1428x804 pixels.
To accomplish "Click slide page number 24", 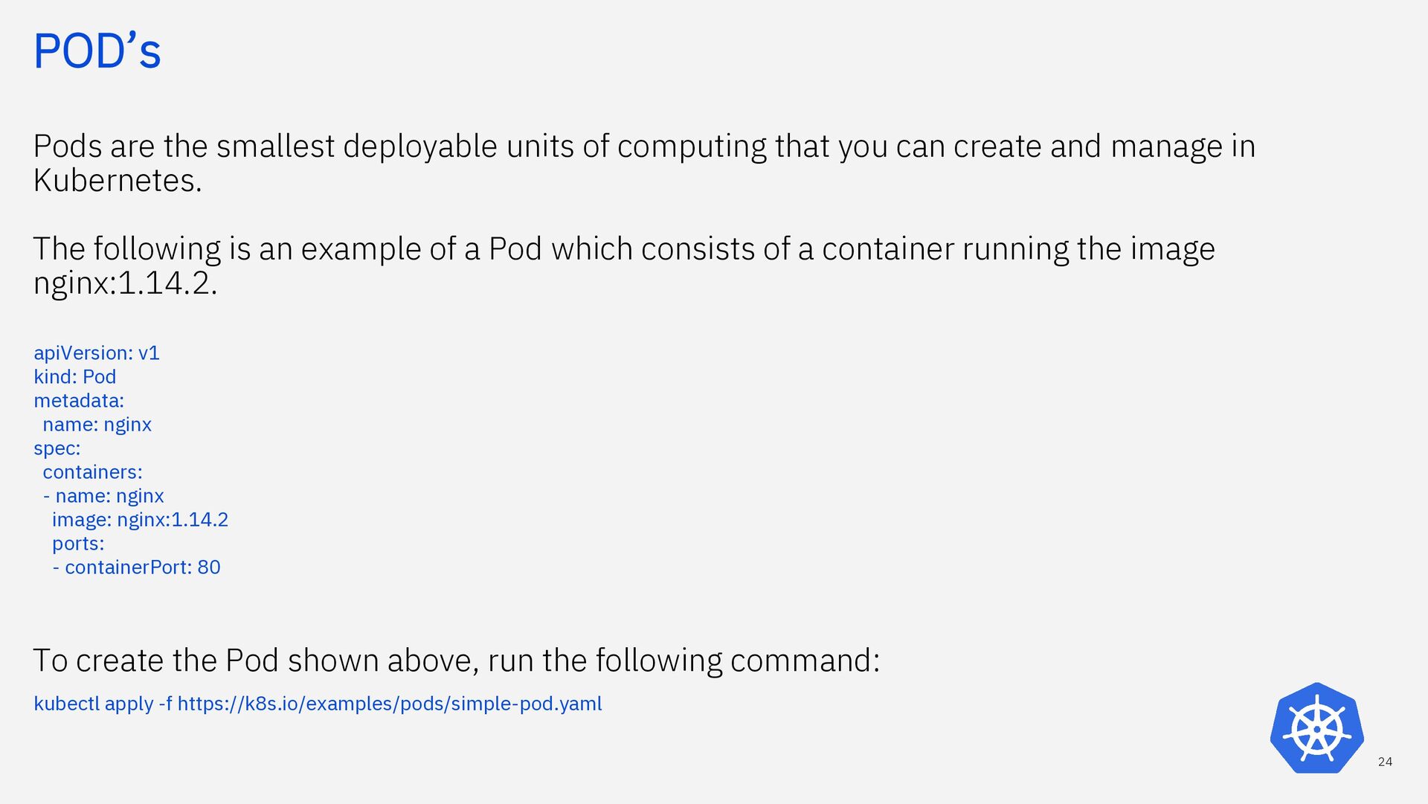I will (1385, 762).
